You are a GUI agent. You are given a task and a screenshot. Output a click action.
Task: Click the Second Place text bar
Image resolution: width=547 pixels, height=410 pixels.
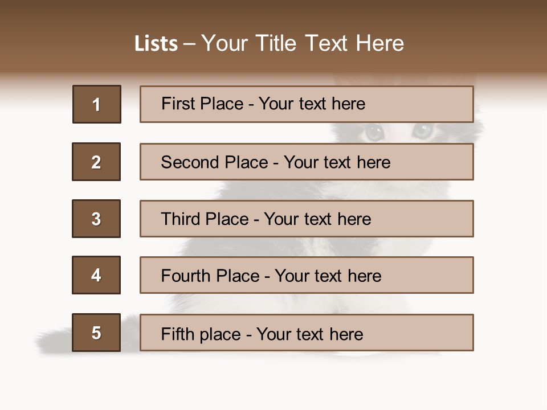[307, 162]
